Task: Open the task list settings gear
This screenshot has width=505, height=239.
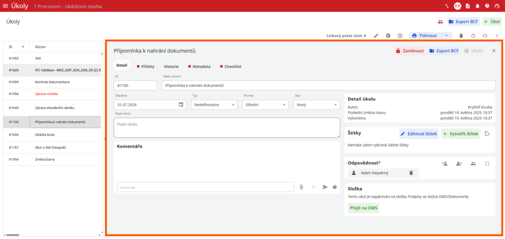Action: 388,35
